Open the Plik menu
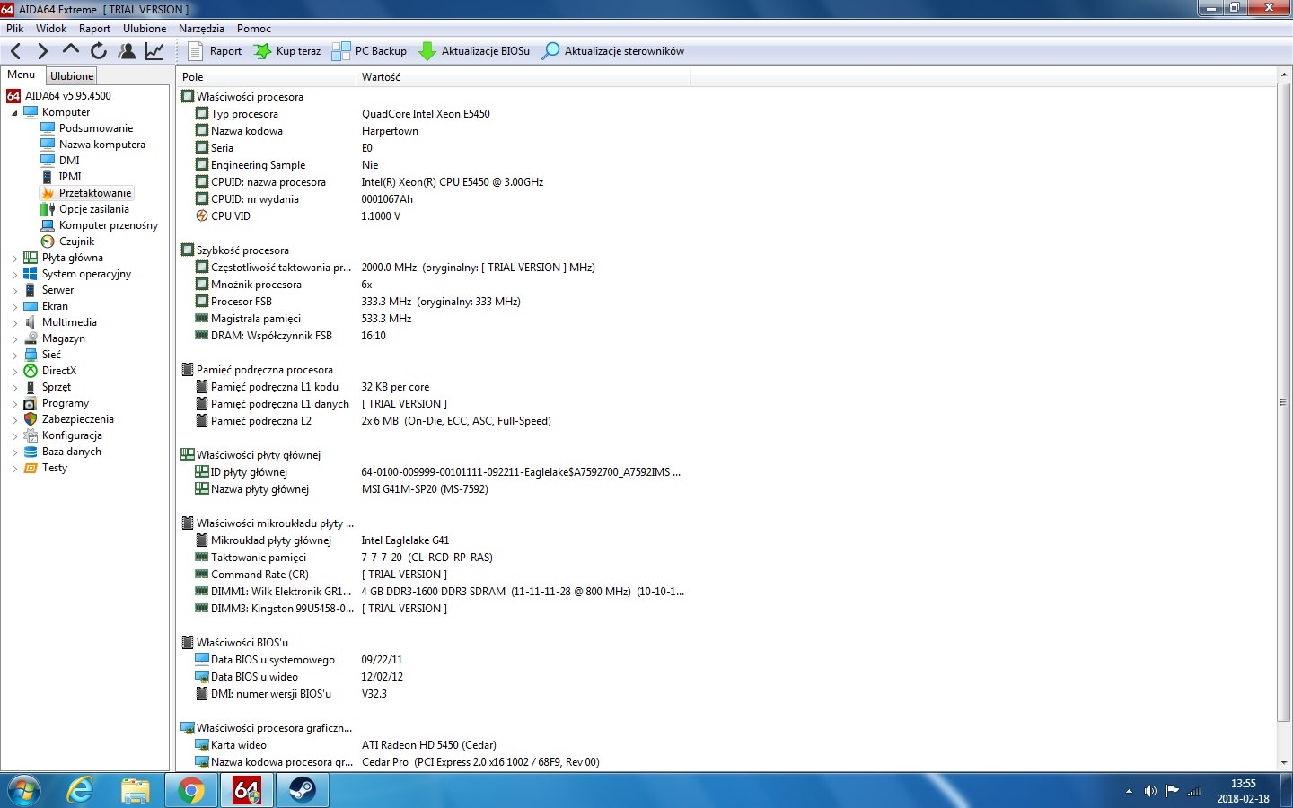 [x=15, y=29]
